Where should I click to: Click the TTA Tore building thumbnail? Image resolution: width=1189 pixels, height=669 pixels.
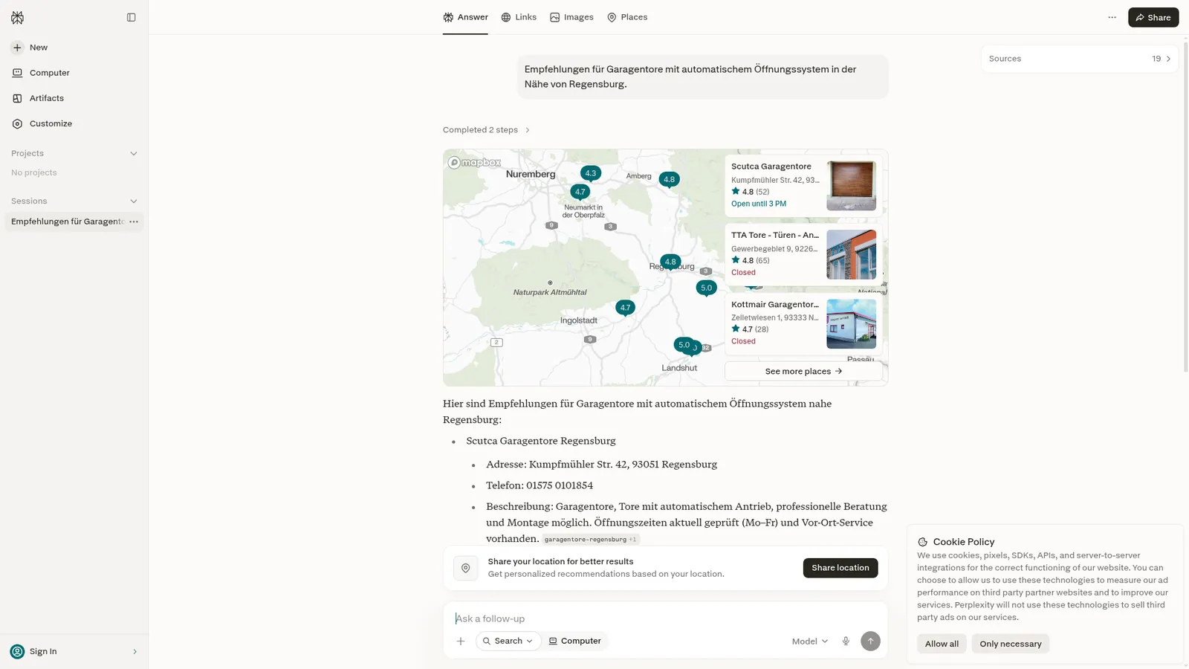(x=851, y=254)
